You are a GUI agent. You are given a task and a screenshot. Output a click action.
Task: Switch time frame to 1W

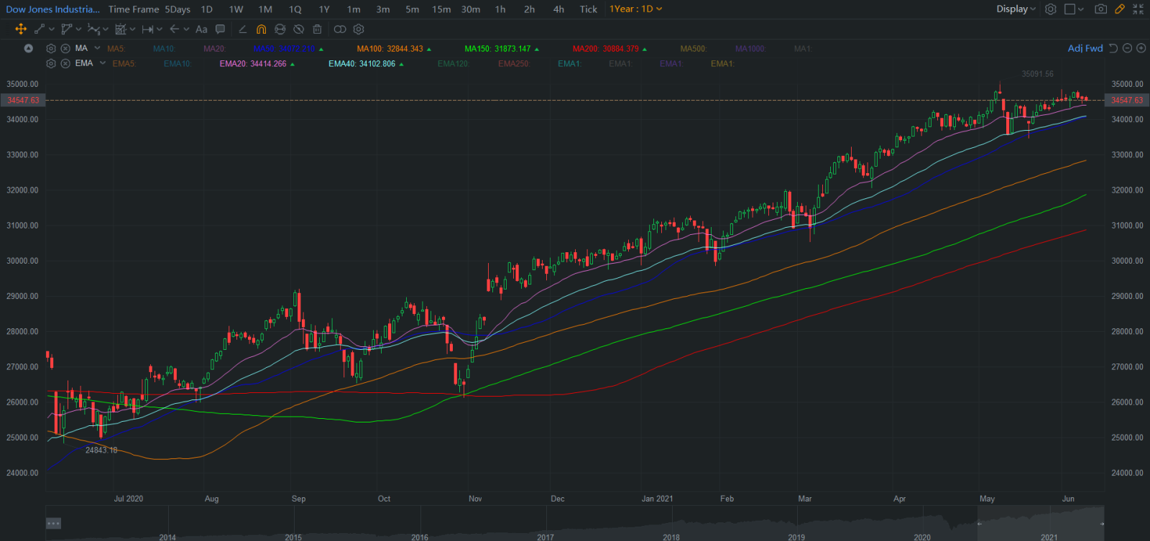click(x=236, y=9)
